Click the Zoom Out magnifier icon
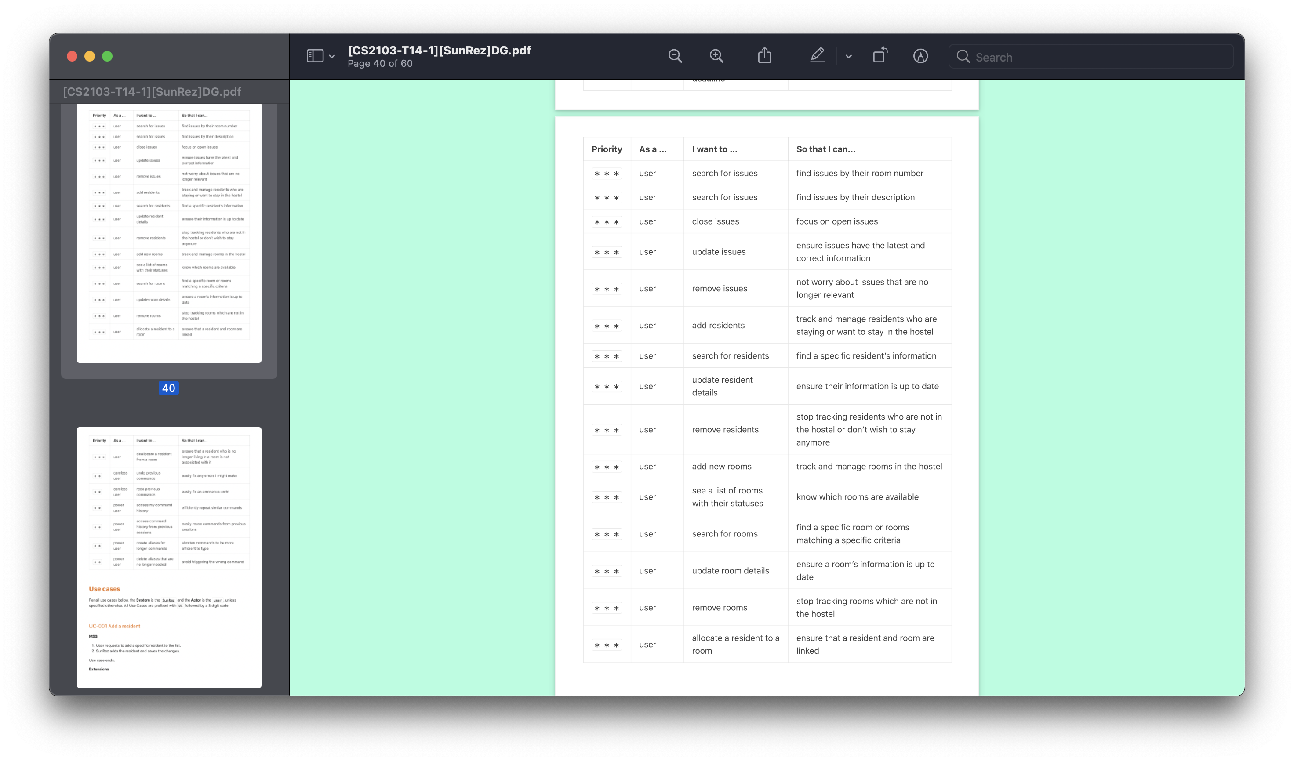The width and height of the screenshot is (1294, 761). click(675, 56)
